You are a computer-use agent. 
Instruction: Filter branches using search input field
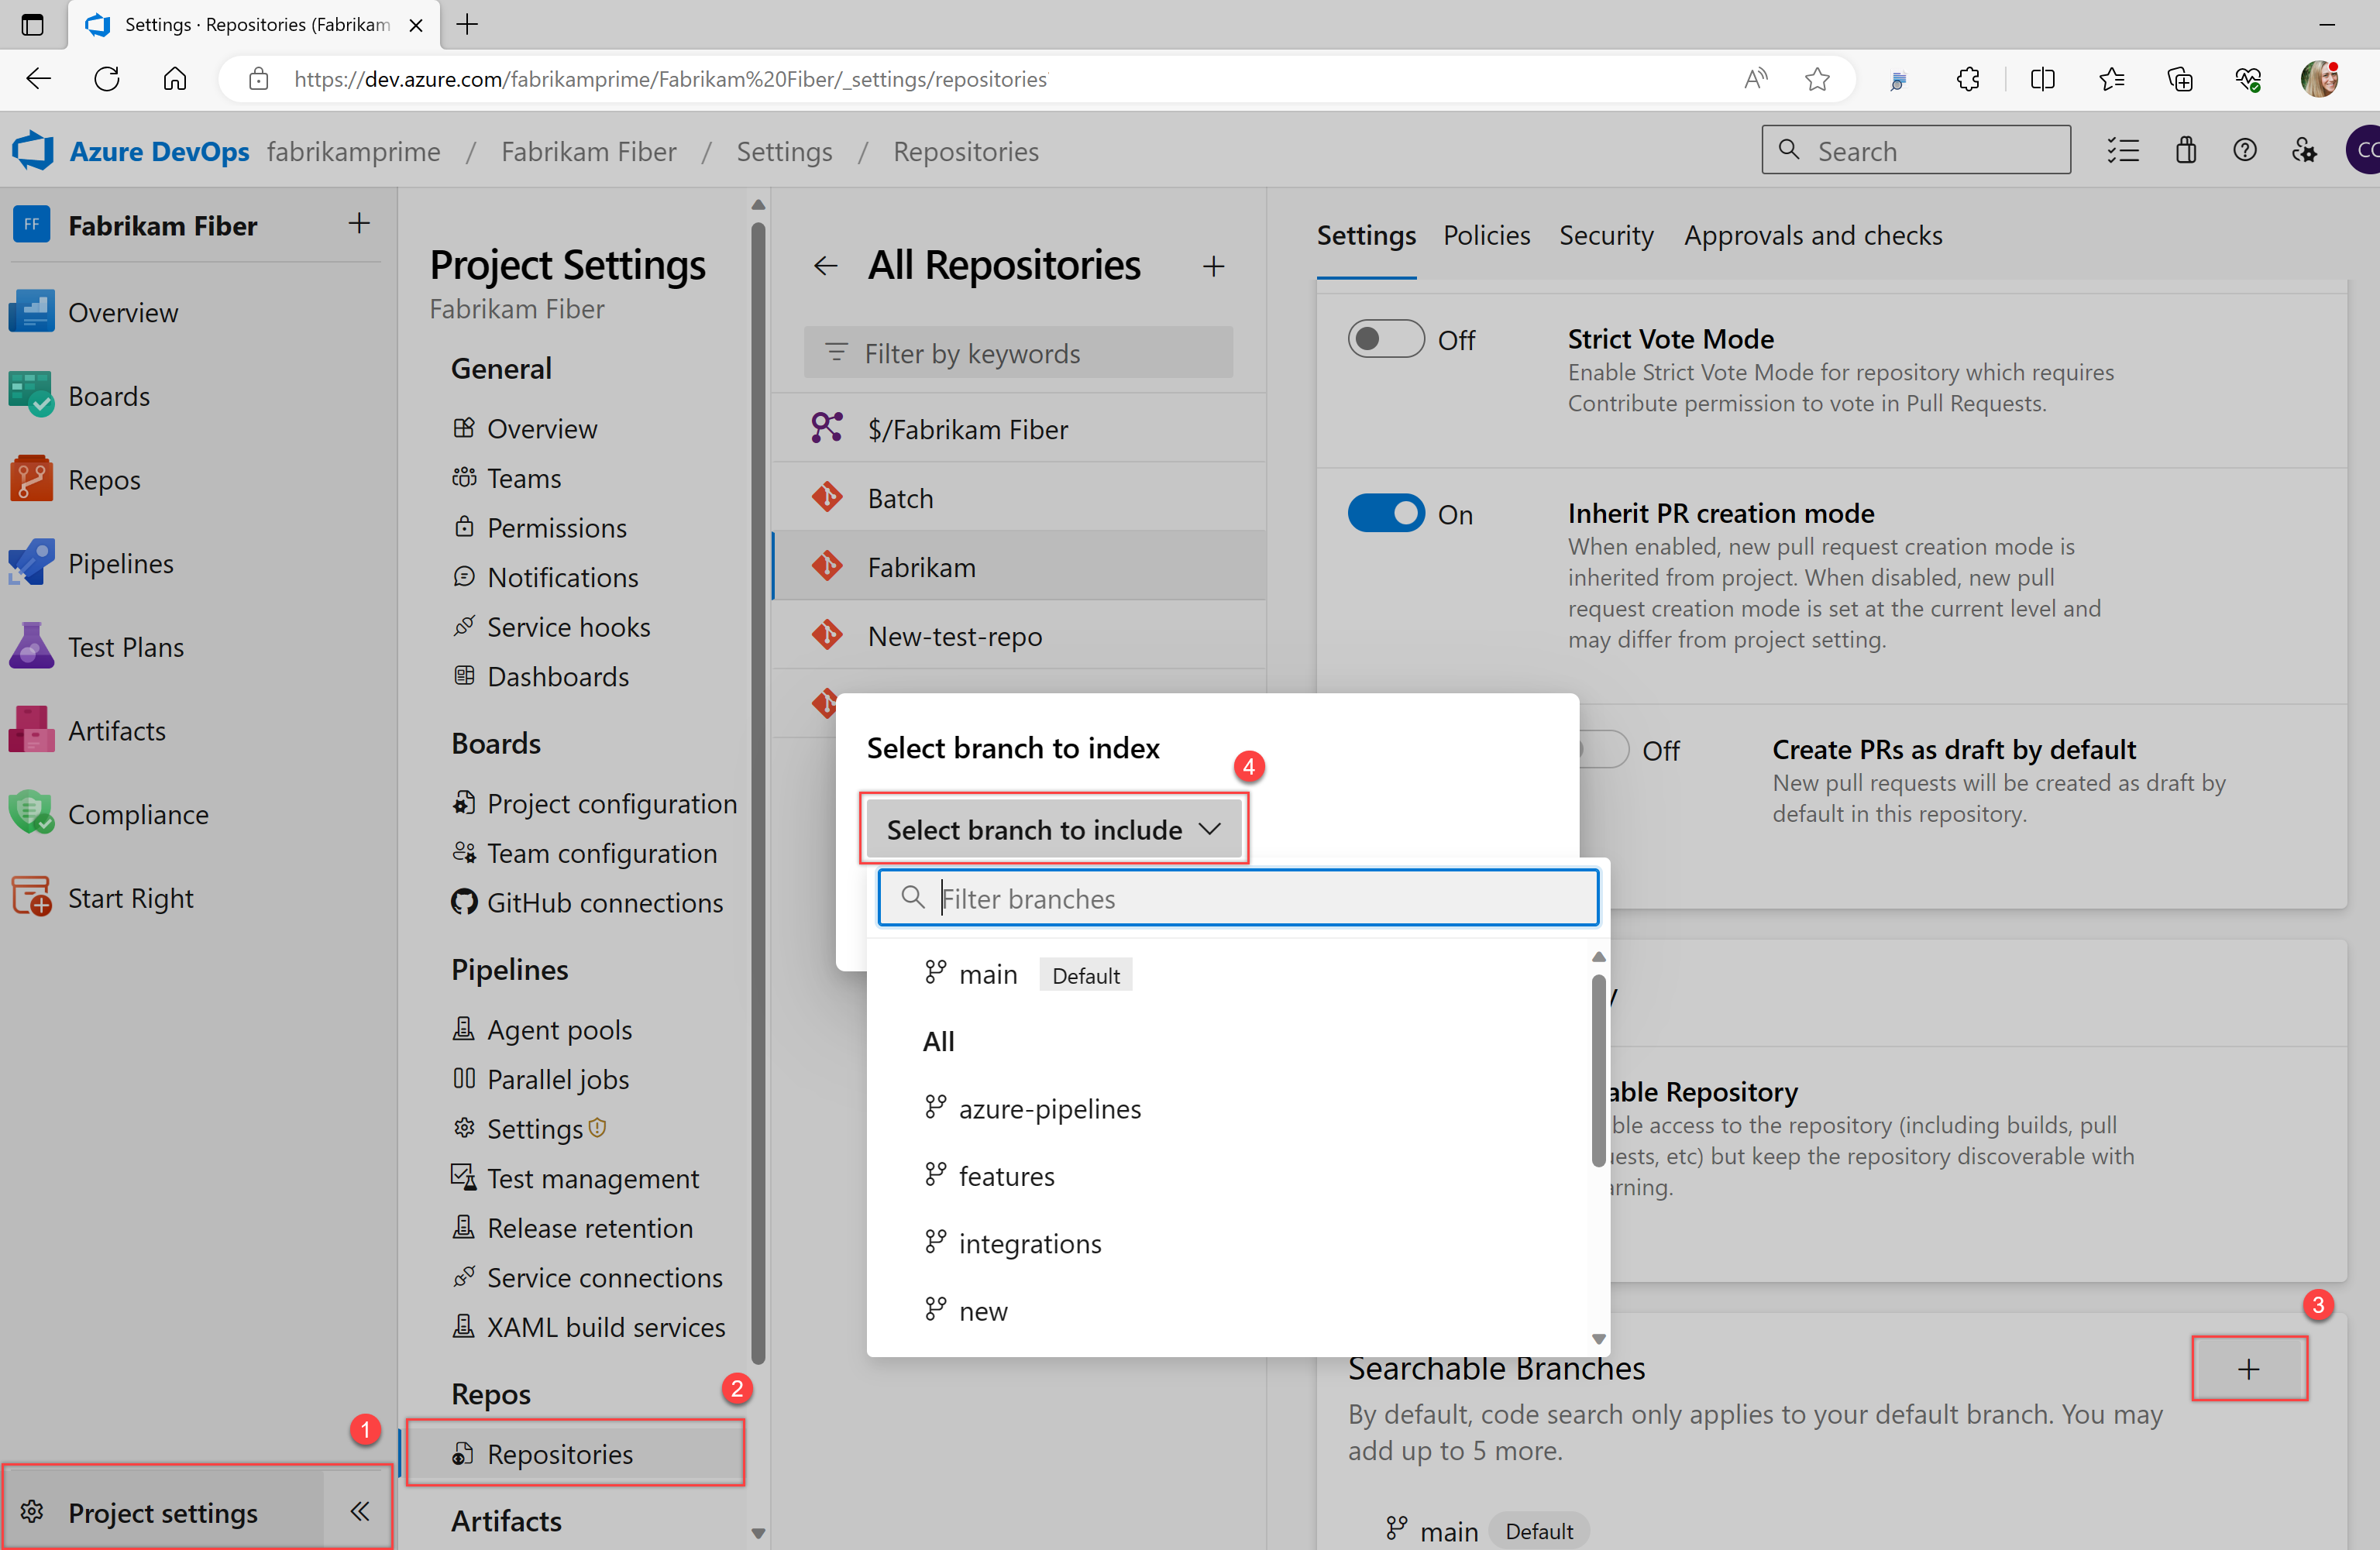1239,898
